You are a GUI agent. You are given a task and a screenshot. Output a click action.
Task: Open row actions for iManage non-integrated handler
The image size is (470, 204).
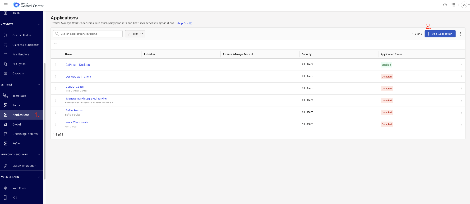[x=461, y=101]
